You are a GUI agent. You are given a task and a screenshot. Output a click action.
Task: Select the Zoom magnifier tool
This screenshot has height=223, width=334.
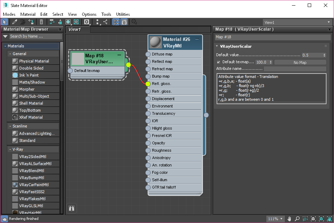coord(297,219)
